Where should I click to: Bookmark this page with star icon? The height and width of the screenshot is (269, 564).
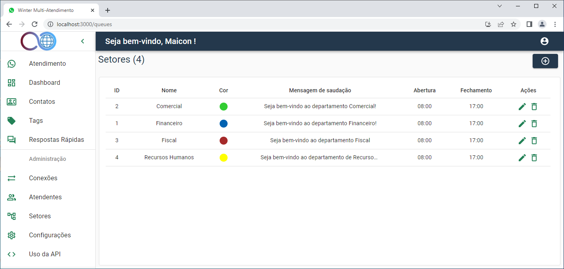click(x=514, y=24)
